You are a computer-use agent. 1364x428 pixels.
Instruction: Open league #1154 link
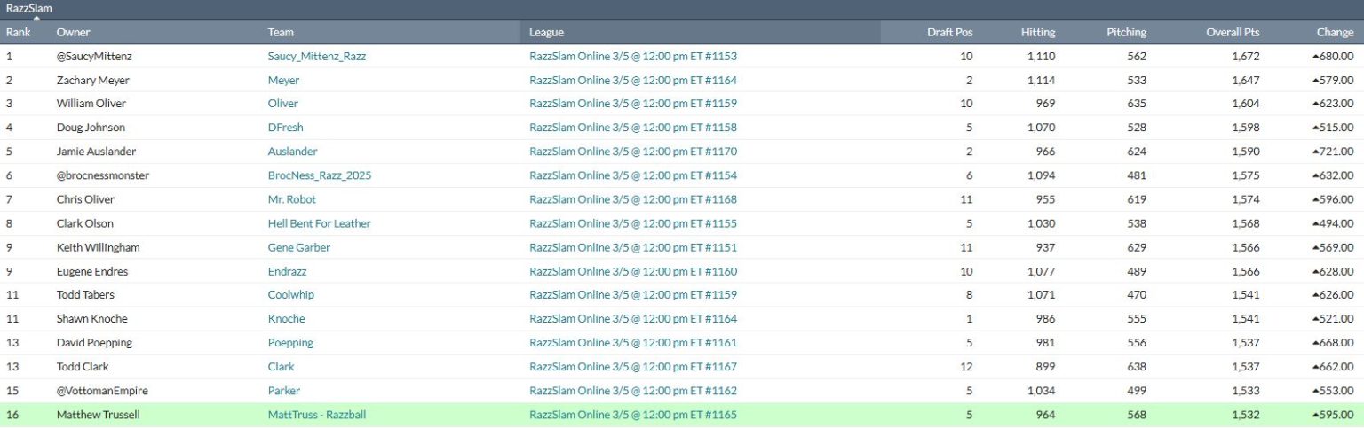[x=633, y=175]
